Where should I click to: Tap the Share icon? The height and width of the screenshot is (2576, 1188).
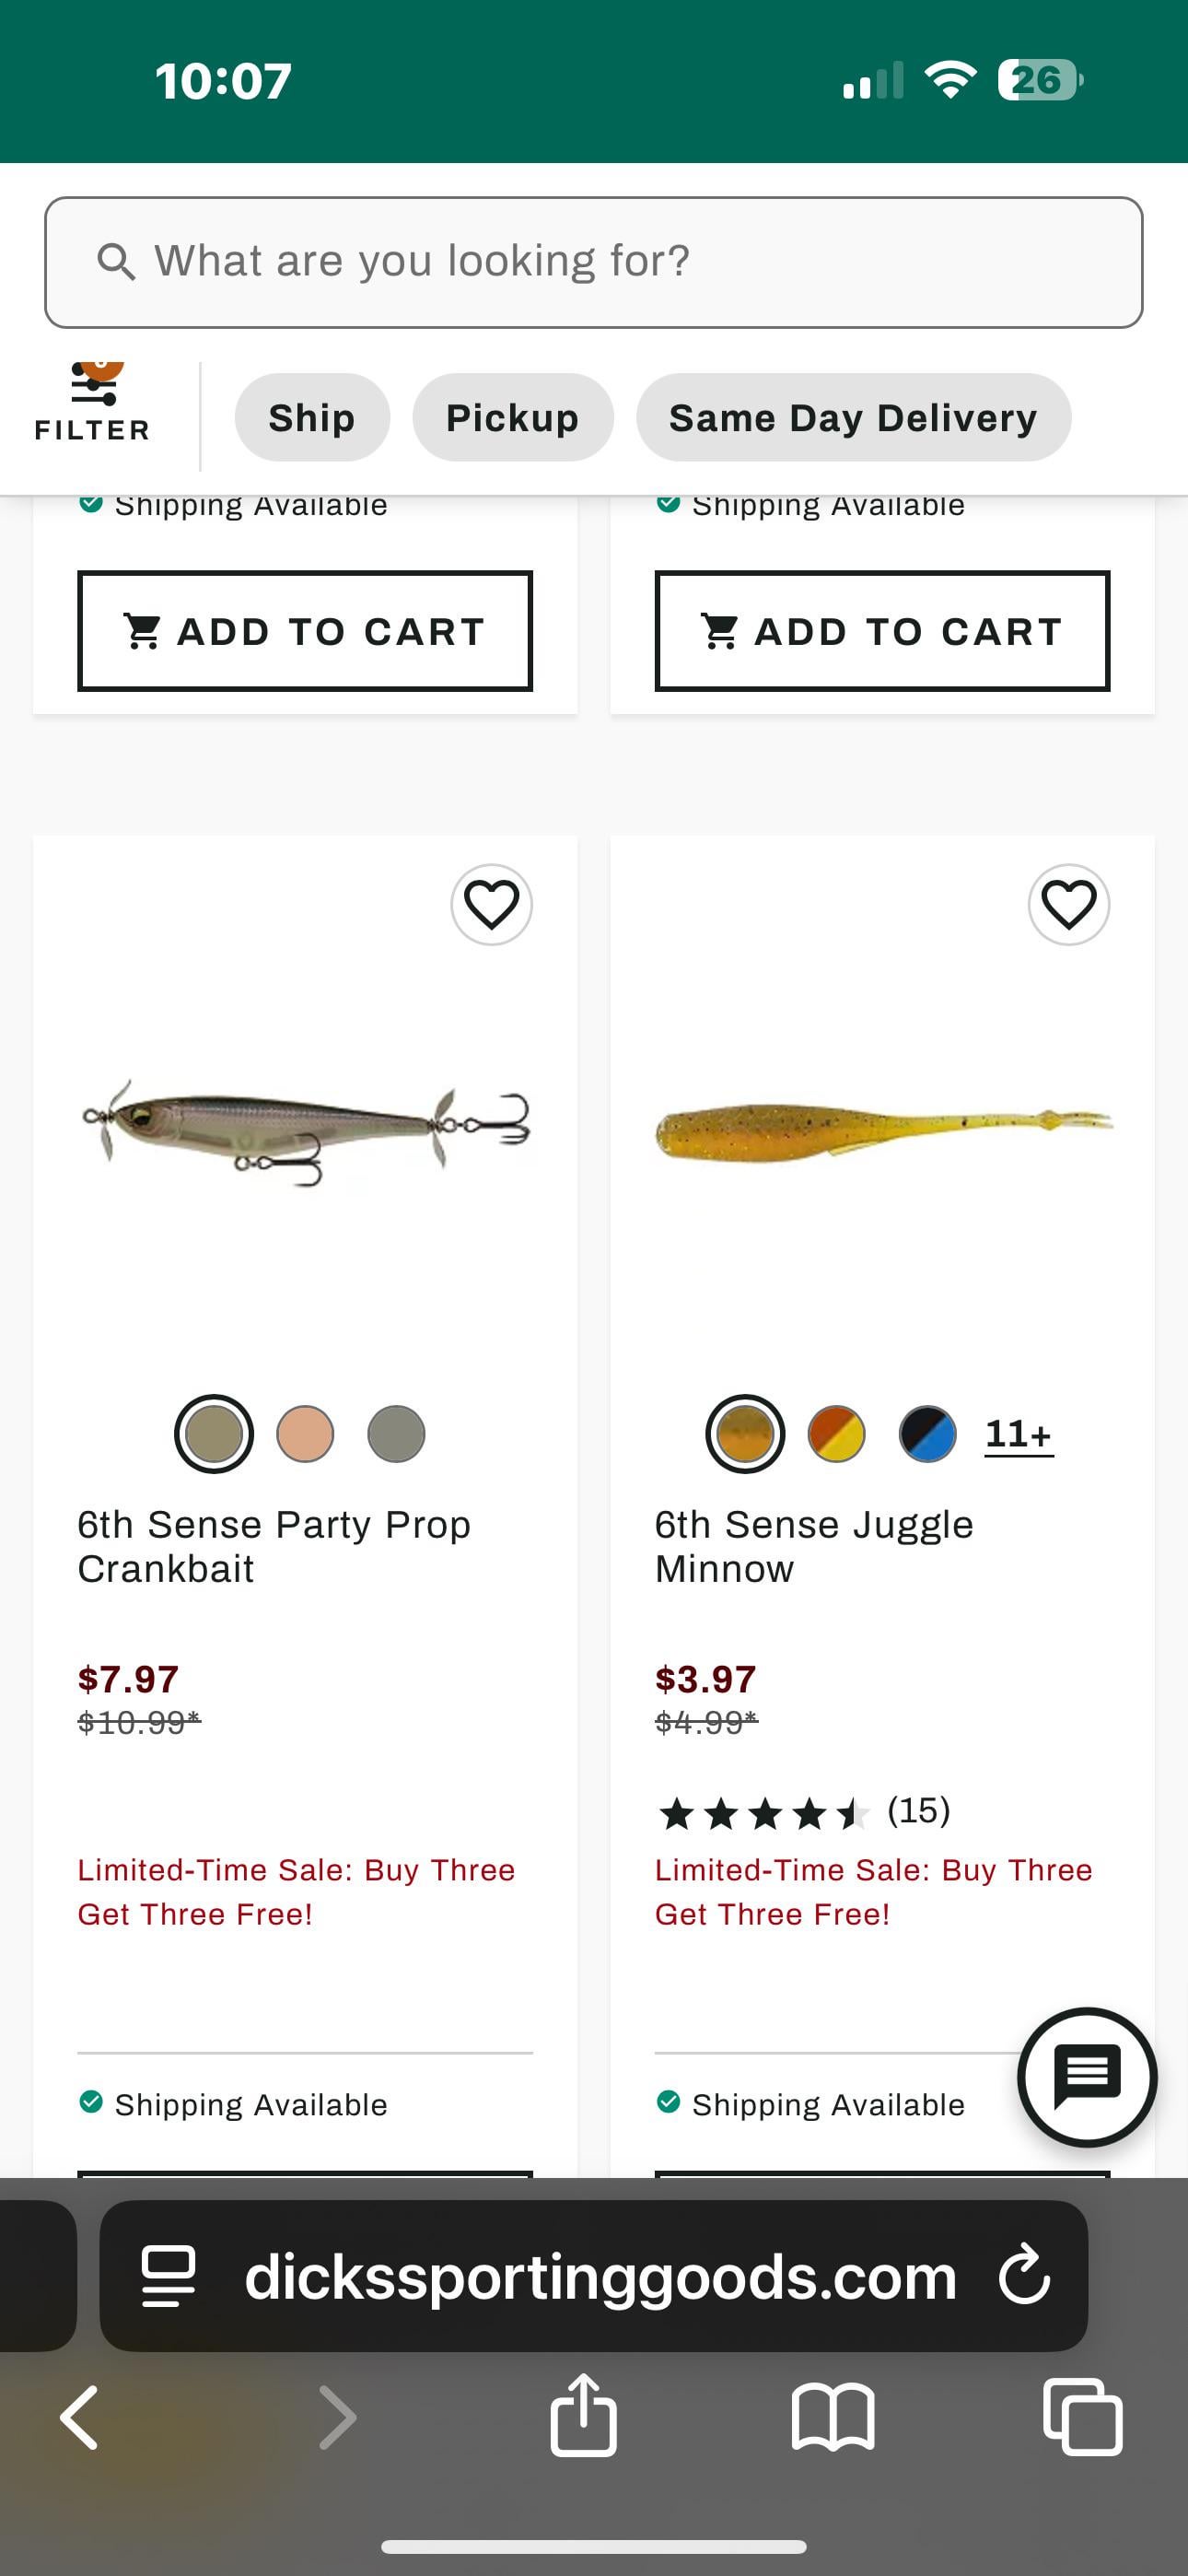click(x=583, y=2417)
